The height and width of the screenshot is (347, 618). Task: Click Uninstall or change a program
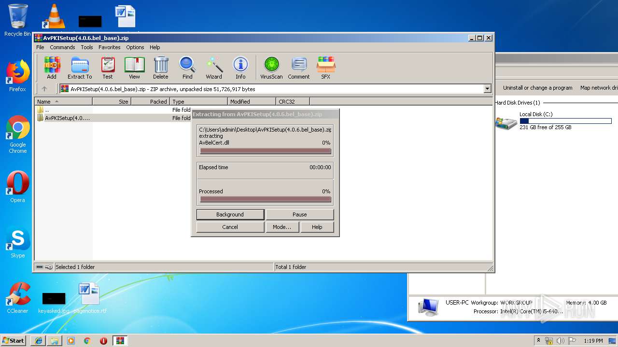click(x=537, y=88)
